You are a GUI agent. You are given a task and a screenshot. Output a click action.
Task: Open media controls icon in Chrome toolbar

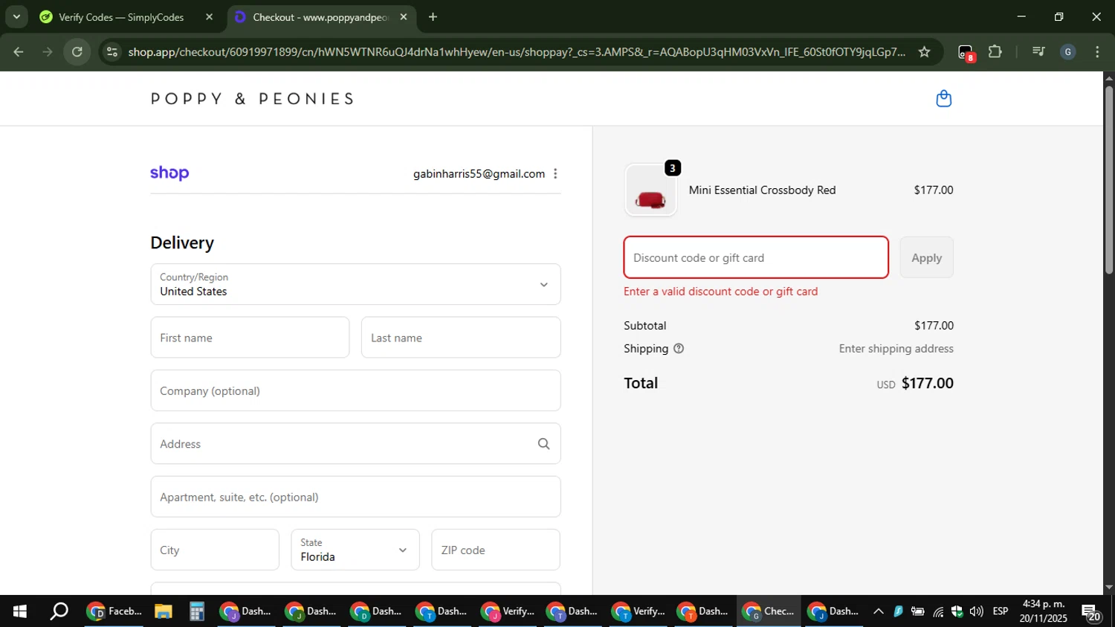[x=1038, y=52]
